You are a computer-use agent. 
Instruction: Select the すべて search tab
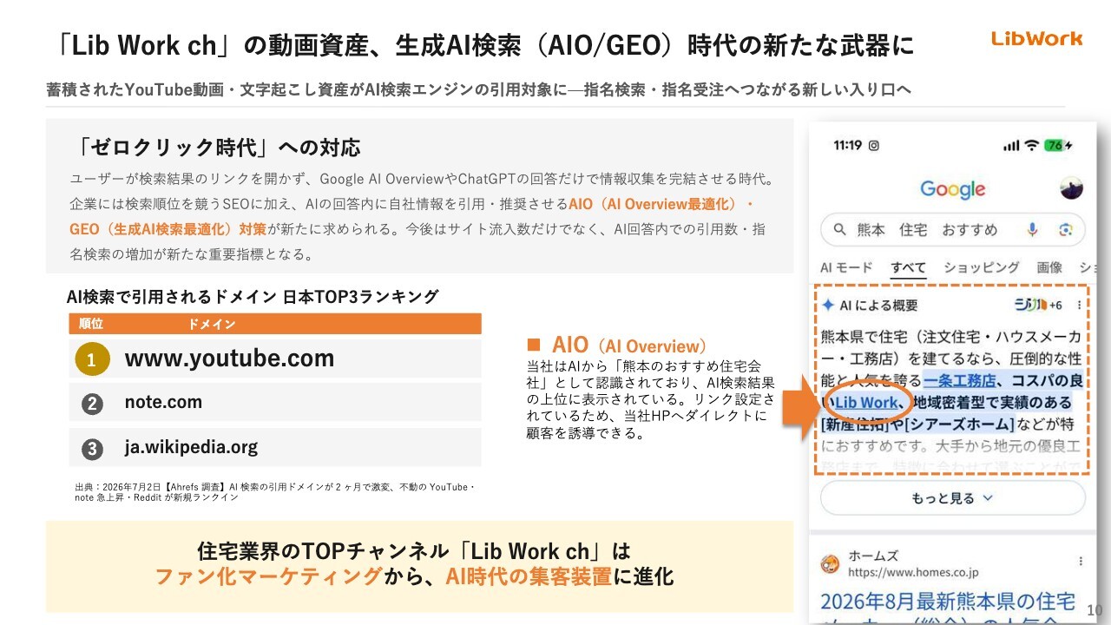(x=908, y=268)
